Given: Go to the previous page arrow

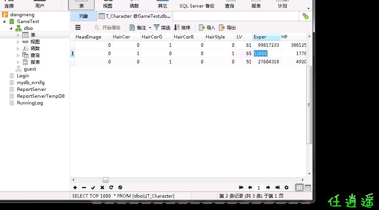Looking at the screenshot, I should (250, 187).
